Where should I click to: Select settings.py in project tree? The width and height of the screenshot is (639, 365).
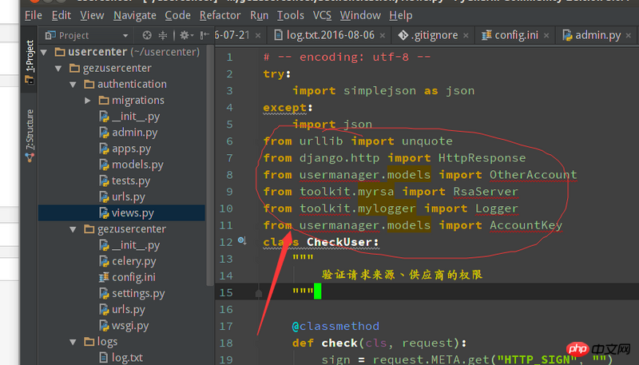138,293
